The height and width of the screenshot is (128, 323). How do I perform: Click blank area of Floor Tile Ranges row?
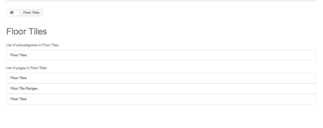point(185,89)
